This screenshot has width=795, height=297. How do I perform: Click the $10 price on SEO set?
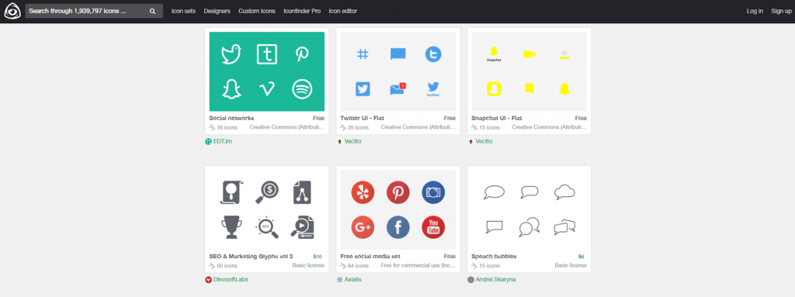coord(318,257)
